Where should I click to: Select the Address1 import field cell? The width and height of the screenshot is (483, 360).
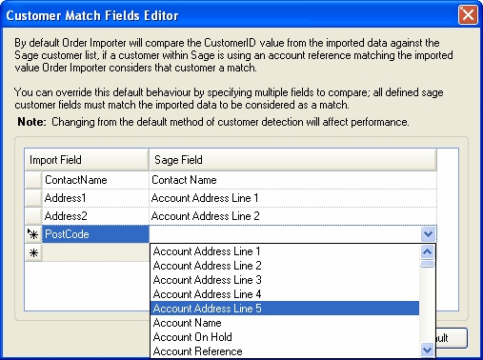(95, 198)
